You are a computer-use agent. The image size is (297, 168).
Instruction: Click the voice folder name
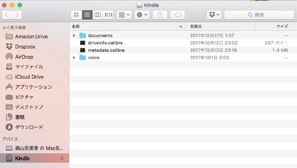pyautogui.click(x=93, y=57)
